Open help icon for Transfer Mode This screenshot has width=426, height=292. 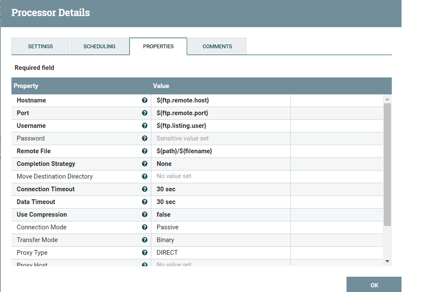coord(145,240)
